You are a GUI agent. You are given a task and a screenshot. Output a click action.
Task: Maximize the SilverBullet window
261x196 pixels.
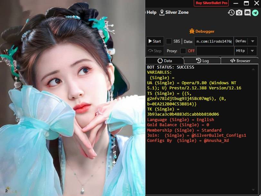246,3
